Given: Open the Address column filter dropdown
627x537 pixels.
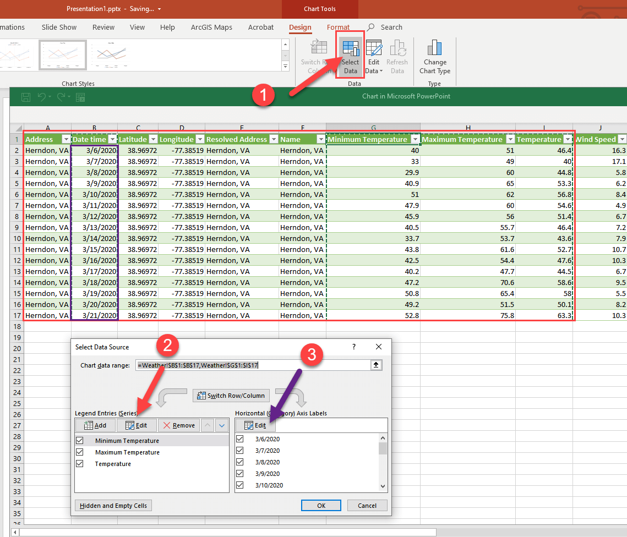Looking at the screenshot, I should tap(66, 140).
